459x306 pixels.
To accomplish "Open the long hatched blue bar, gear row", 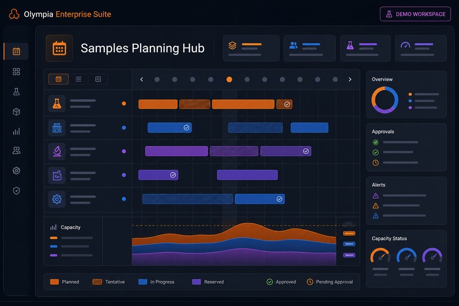I will (x=187, y=199).
